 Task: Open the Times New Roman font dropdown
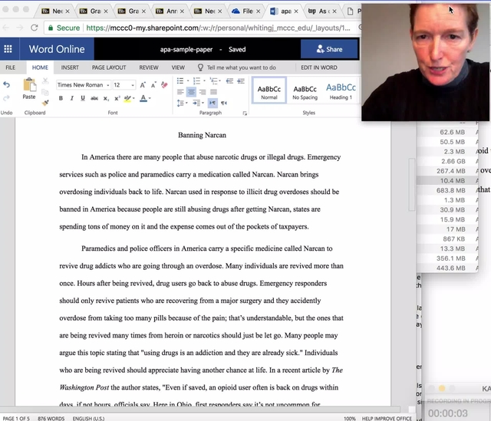(108, 85)
